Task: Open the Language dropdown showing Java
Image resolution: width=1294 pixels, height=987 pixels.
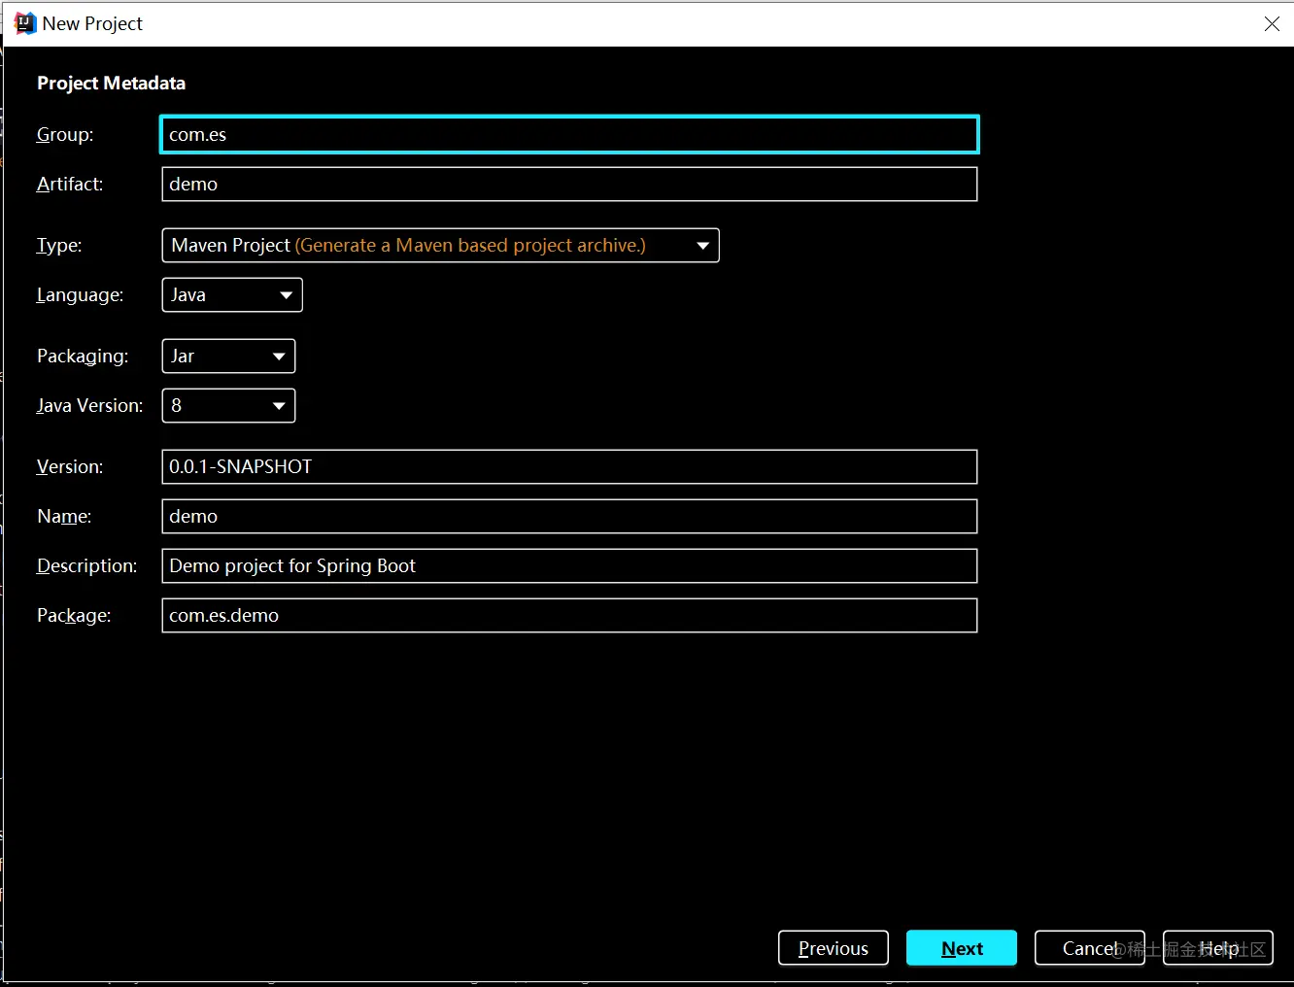Action: [232, 294]
